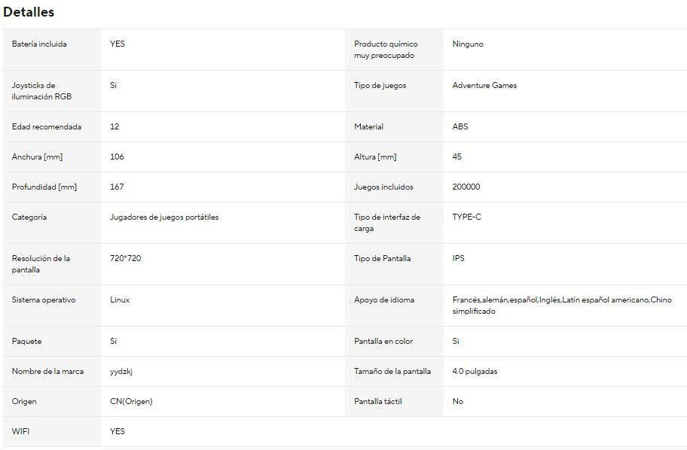The image size is (687, 450).
Task: Click the 4.0 pulgadas screen size value
Action: point(475,371)
